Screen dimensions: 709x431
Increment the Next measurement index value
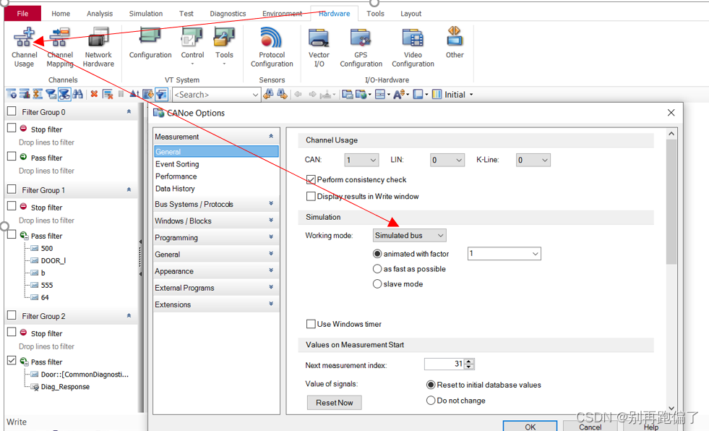(x=469, y=361)
